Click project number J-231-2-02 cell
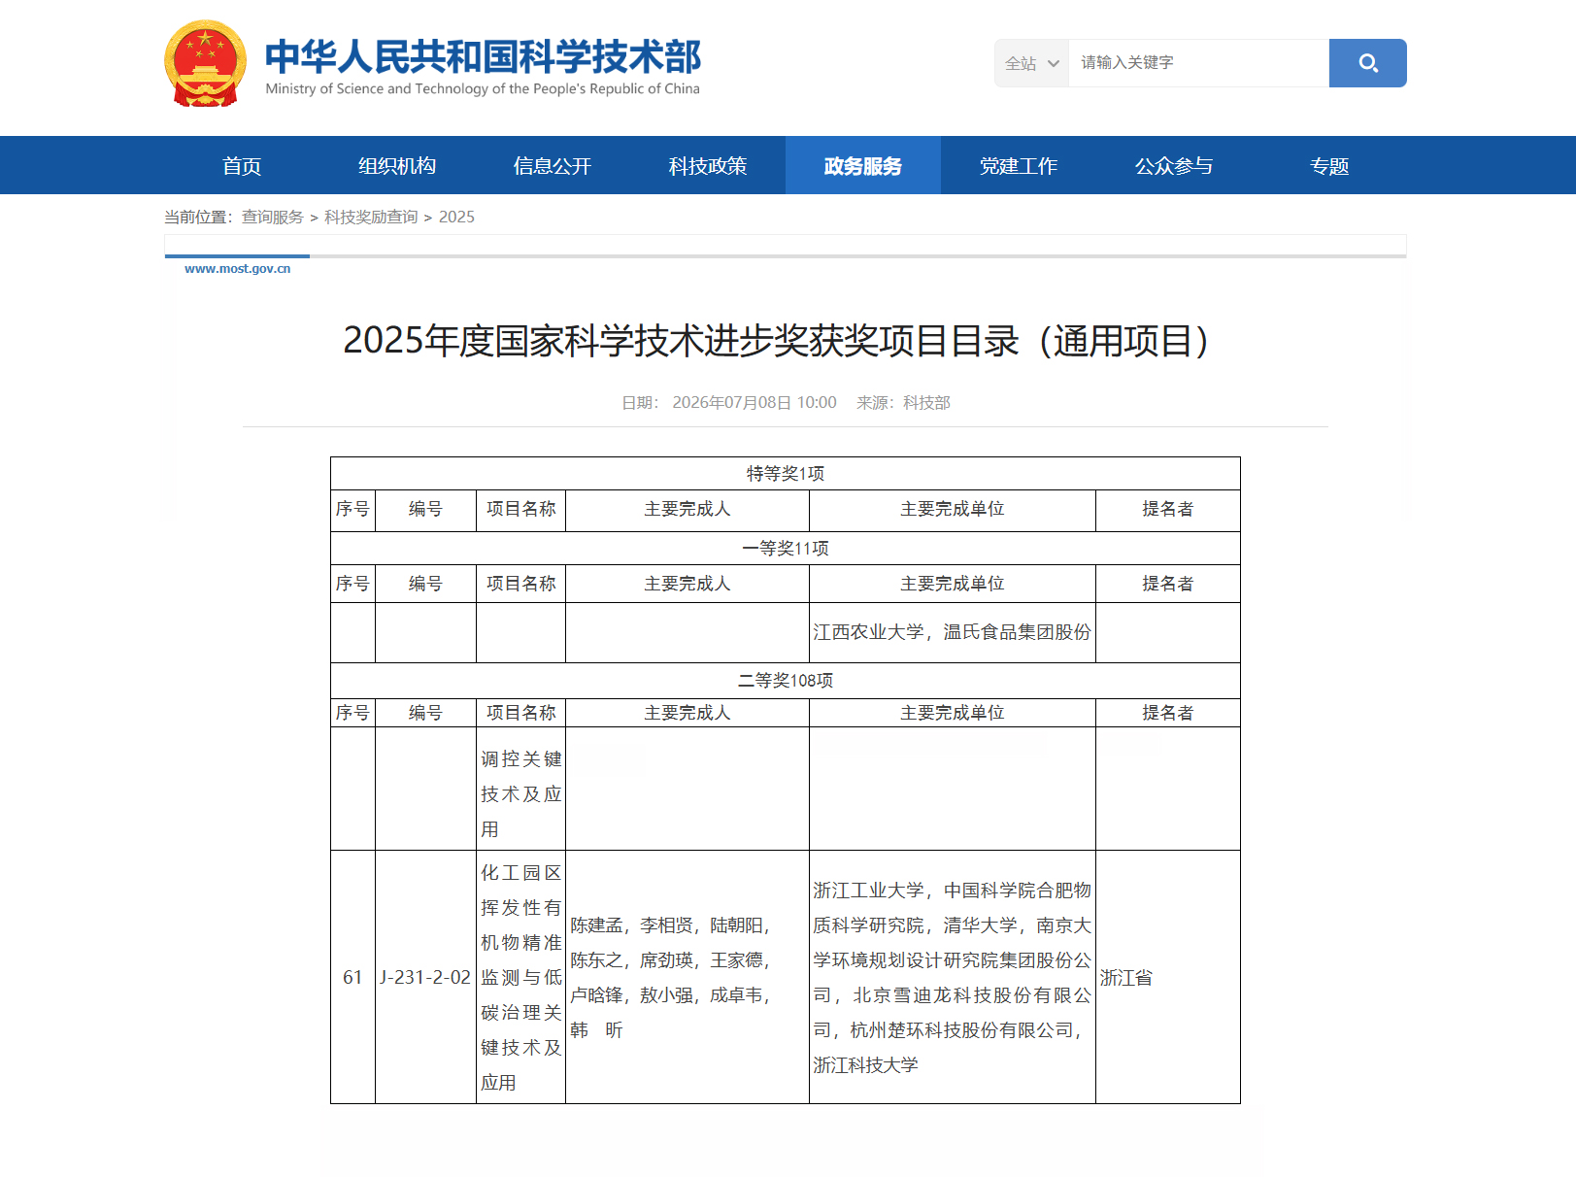 425,977
